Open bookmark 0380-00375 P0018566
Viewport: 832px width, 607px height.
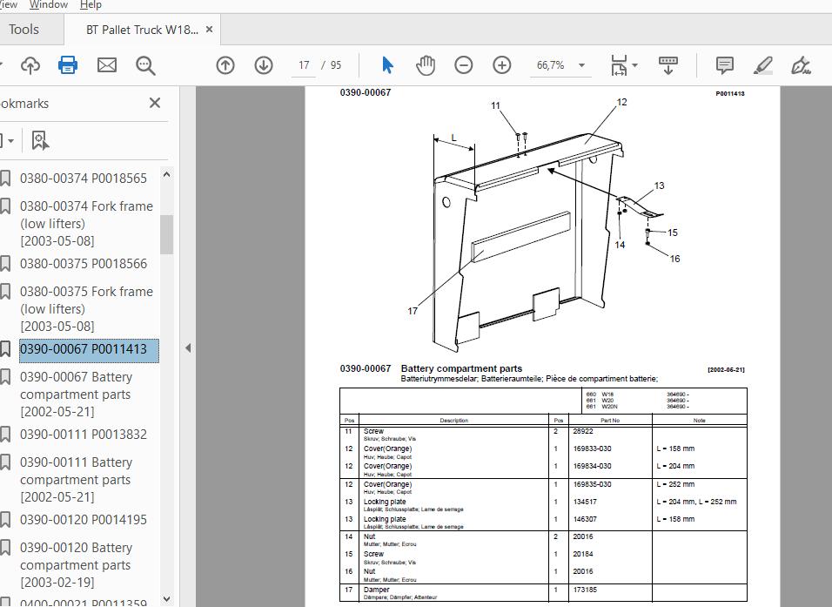(x=84, y=263)
